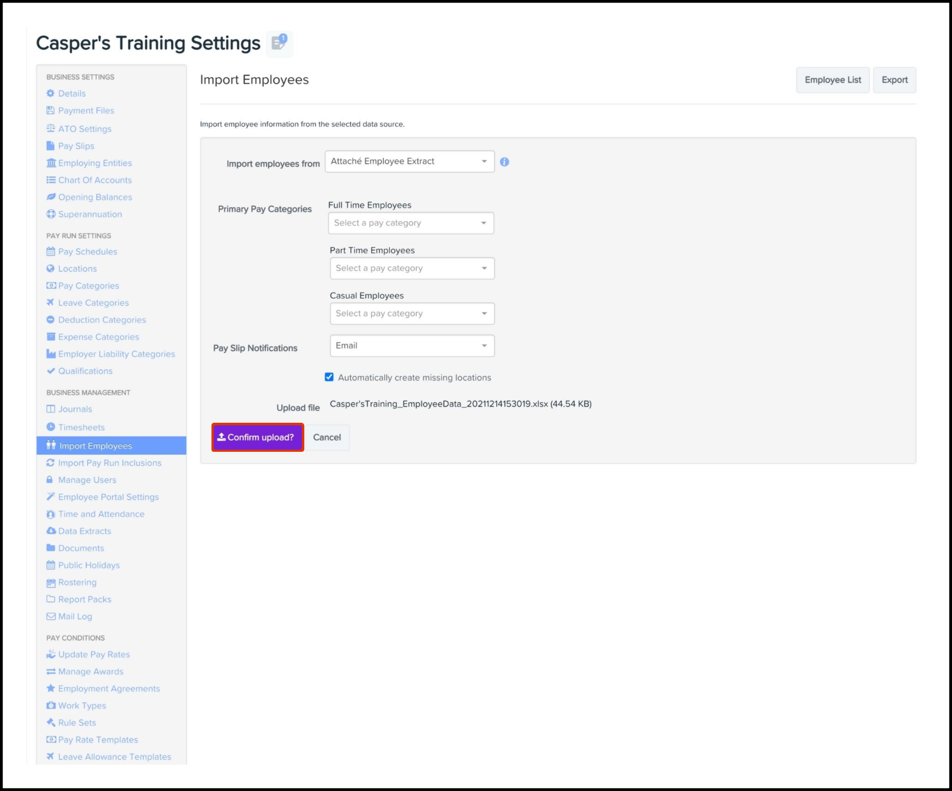Click the scales icon for ATO Settings
The width and height of the screenshot is (952, 791).
50,128
